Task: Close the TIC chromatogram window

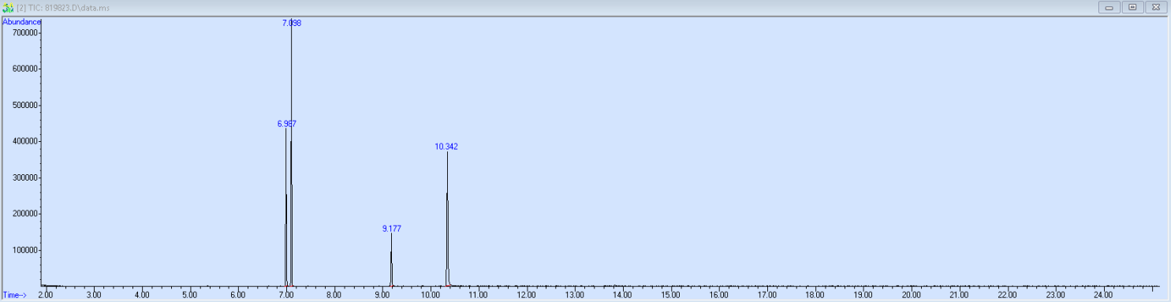Action: pyautogui.click(x=1155, y=7)
